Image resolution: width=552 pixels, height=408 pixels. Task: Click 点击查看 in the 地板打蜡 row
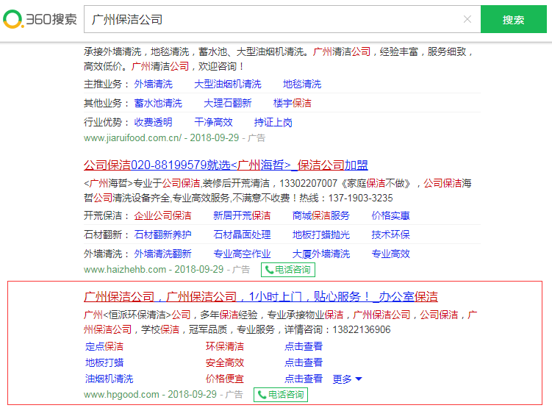(304, 362)
